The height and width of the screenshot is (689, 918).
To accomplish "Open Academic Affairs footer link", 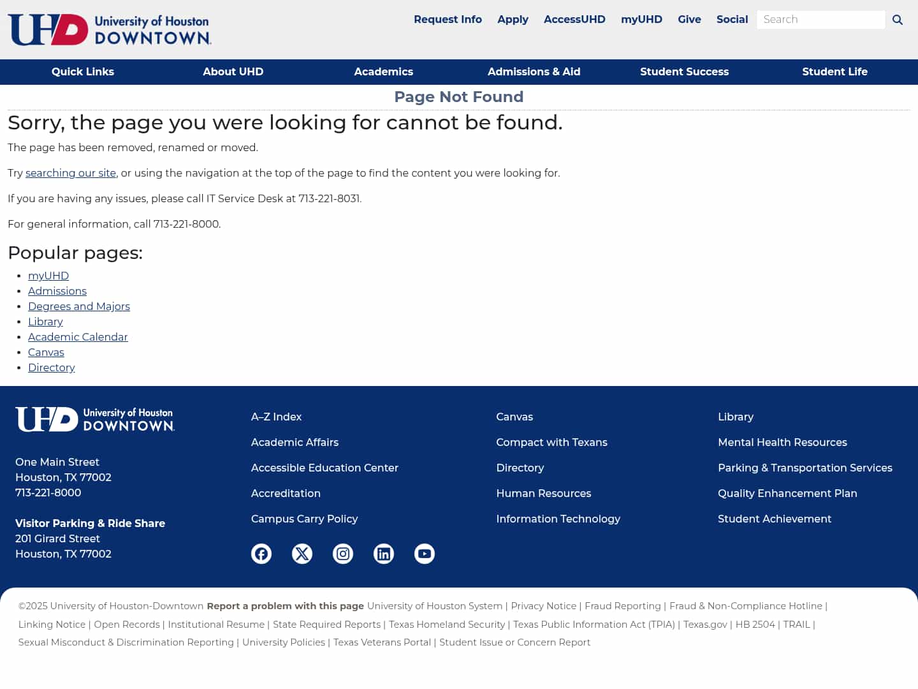I will (295, 442).
